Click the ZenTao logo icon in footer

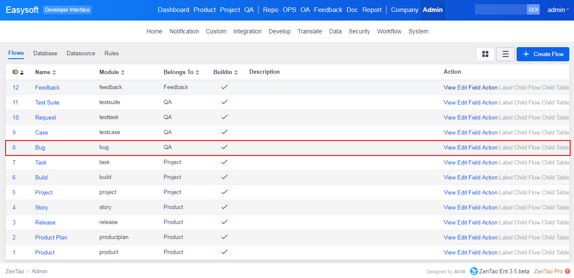click(474, 271)
